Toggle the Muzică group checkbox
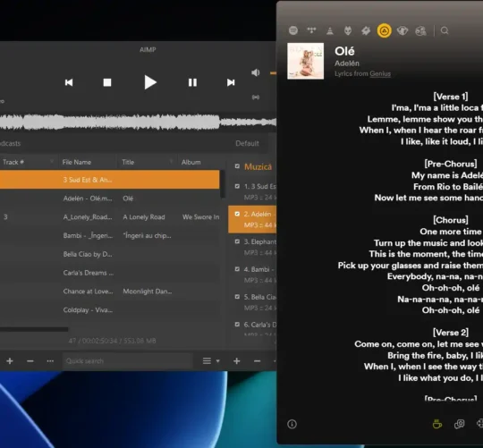 237,166
